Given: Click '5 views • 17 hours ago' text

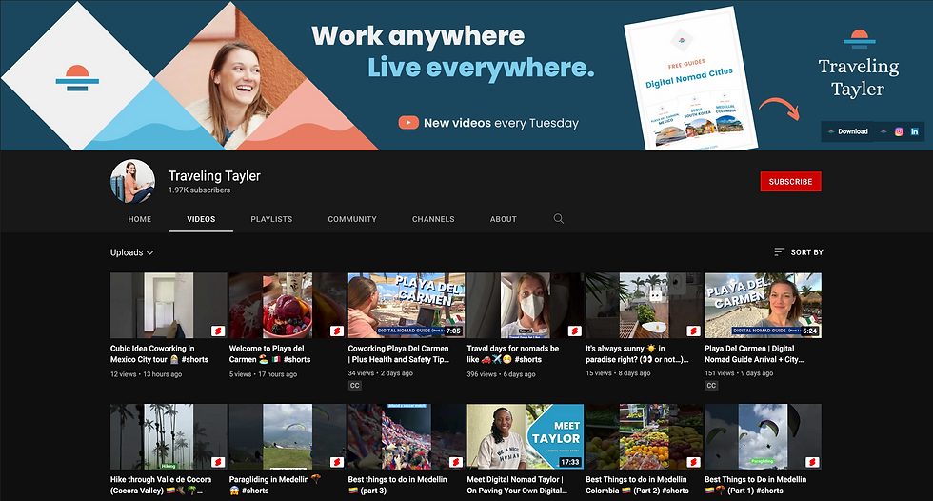Looking at the screenshot, I should tap(263, 374).
